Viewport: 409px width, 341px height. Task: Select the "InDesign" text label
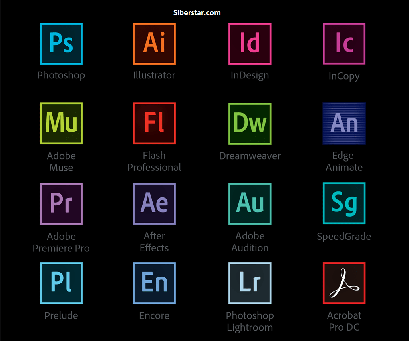[250, 76]
